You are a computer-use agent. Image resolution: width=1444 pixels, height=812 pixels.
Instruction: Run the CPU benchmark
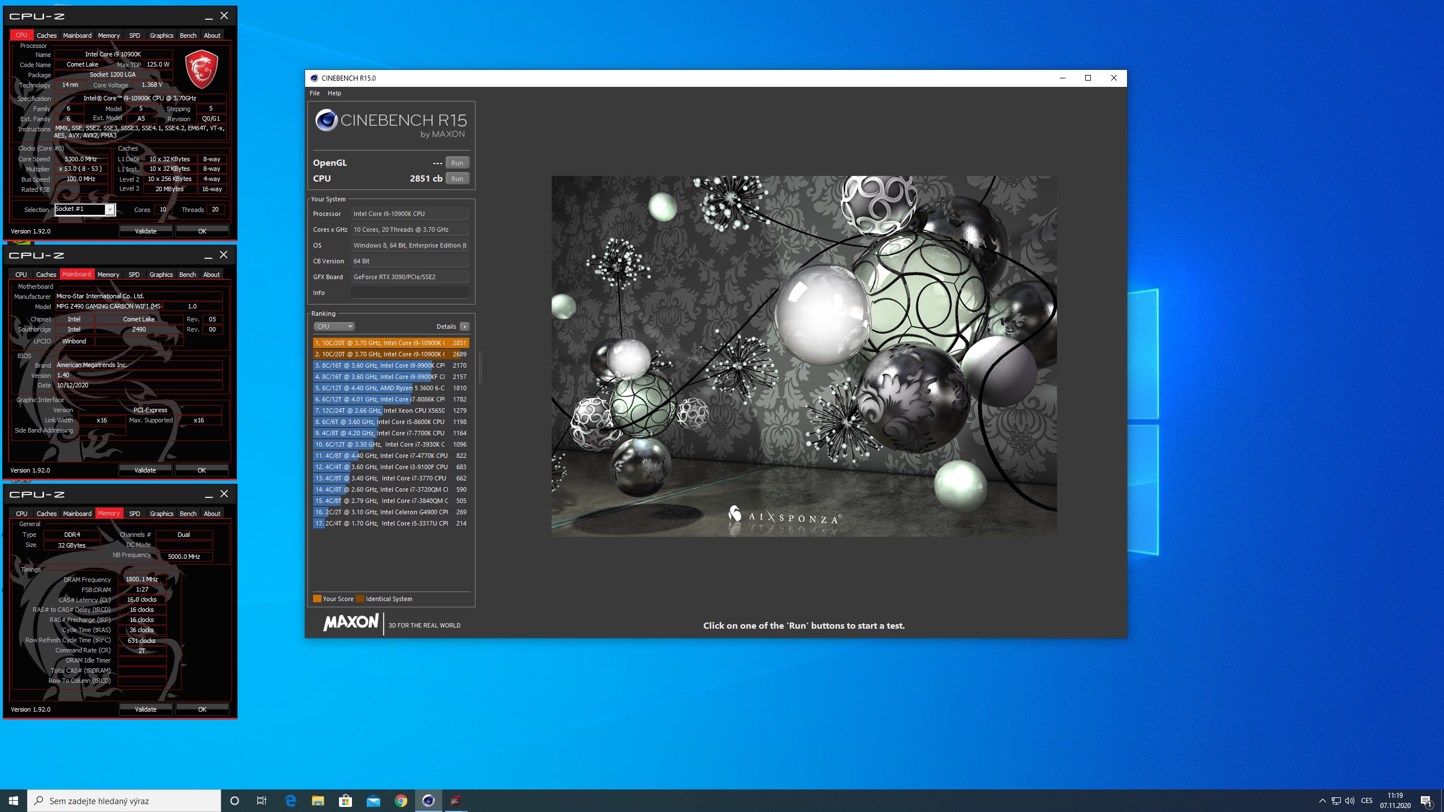[x=457, y=179]
